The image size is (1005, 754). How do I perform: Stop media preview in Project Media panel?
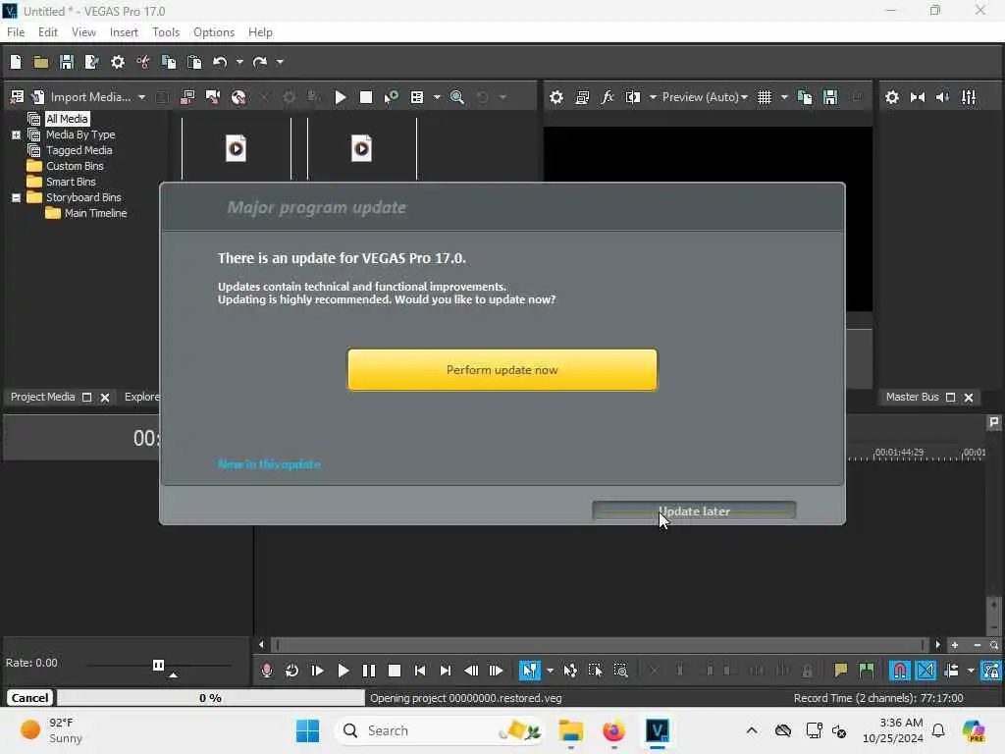click(x=366, y=97)
